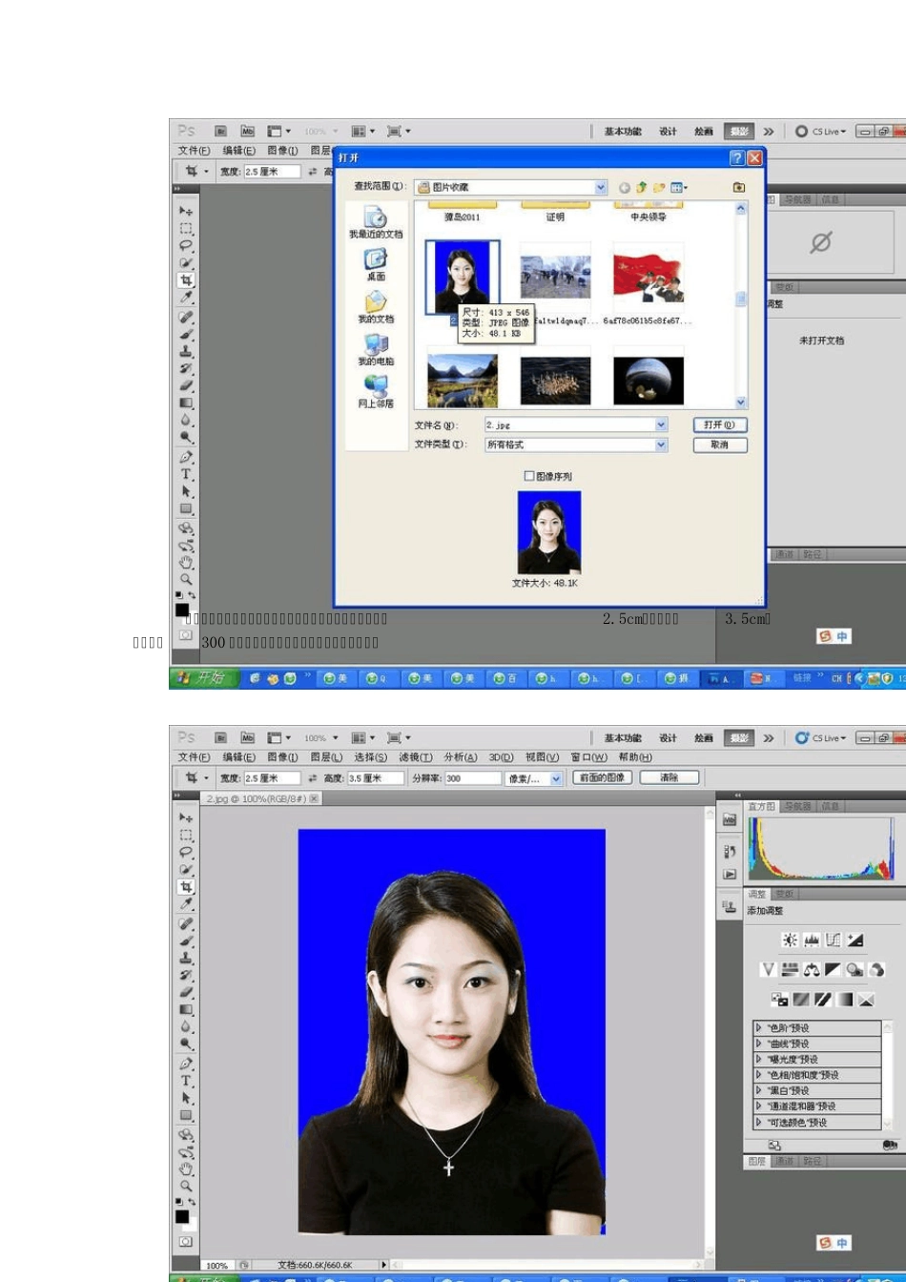Open the 滤镜(T) menu in the 2.jpg window

(415, 757)
